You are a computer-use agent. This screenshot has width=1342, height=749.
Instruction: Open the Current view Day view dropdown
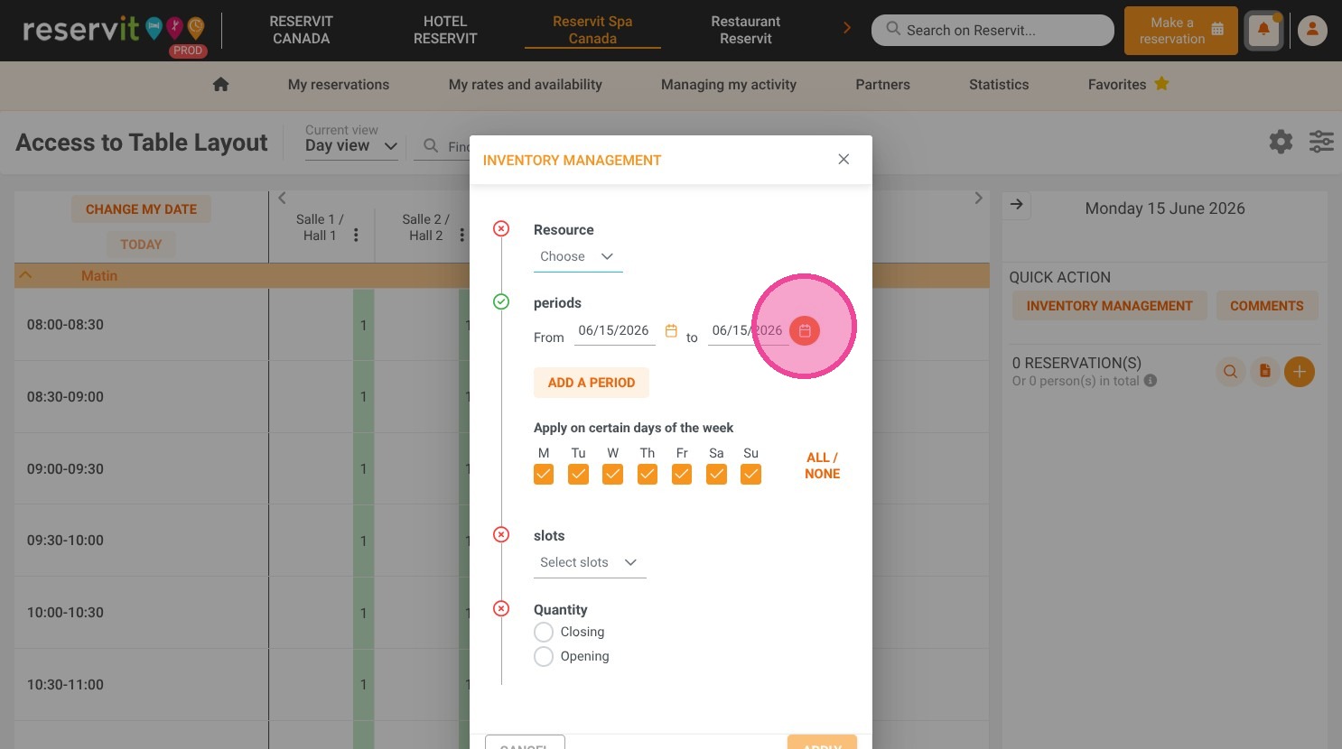(351, 145)
